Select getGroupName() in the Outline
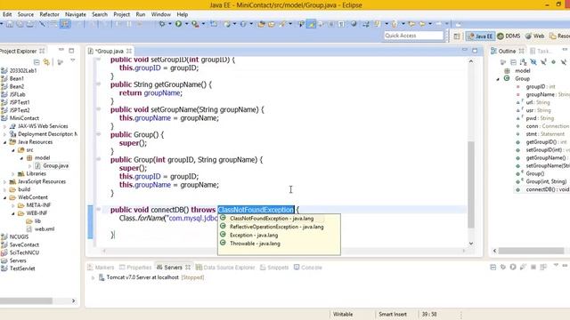 (546, 158)
